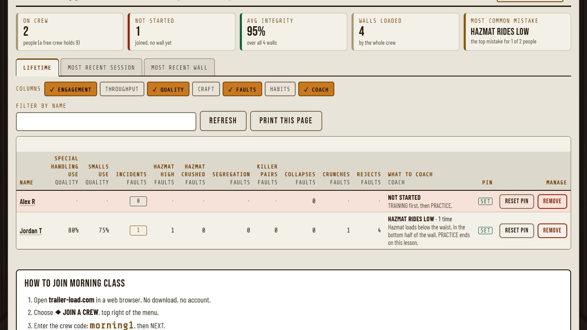Click the Most Common Mistake card
The width and height of the screenshot is (587, 330).
point(517,32)
